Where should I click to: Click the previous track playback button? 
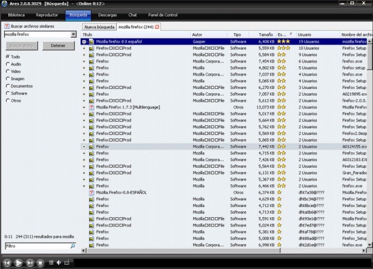pyautogui.click(x=7, y=263)
